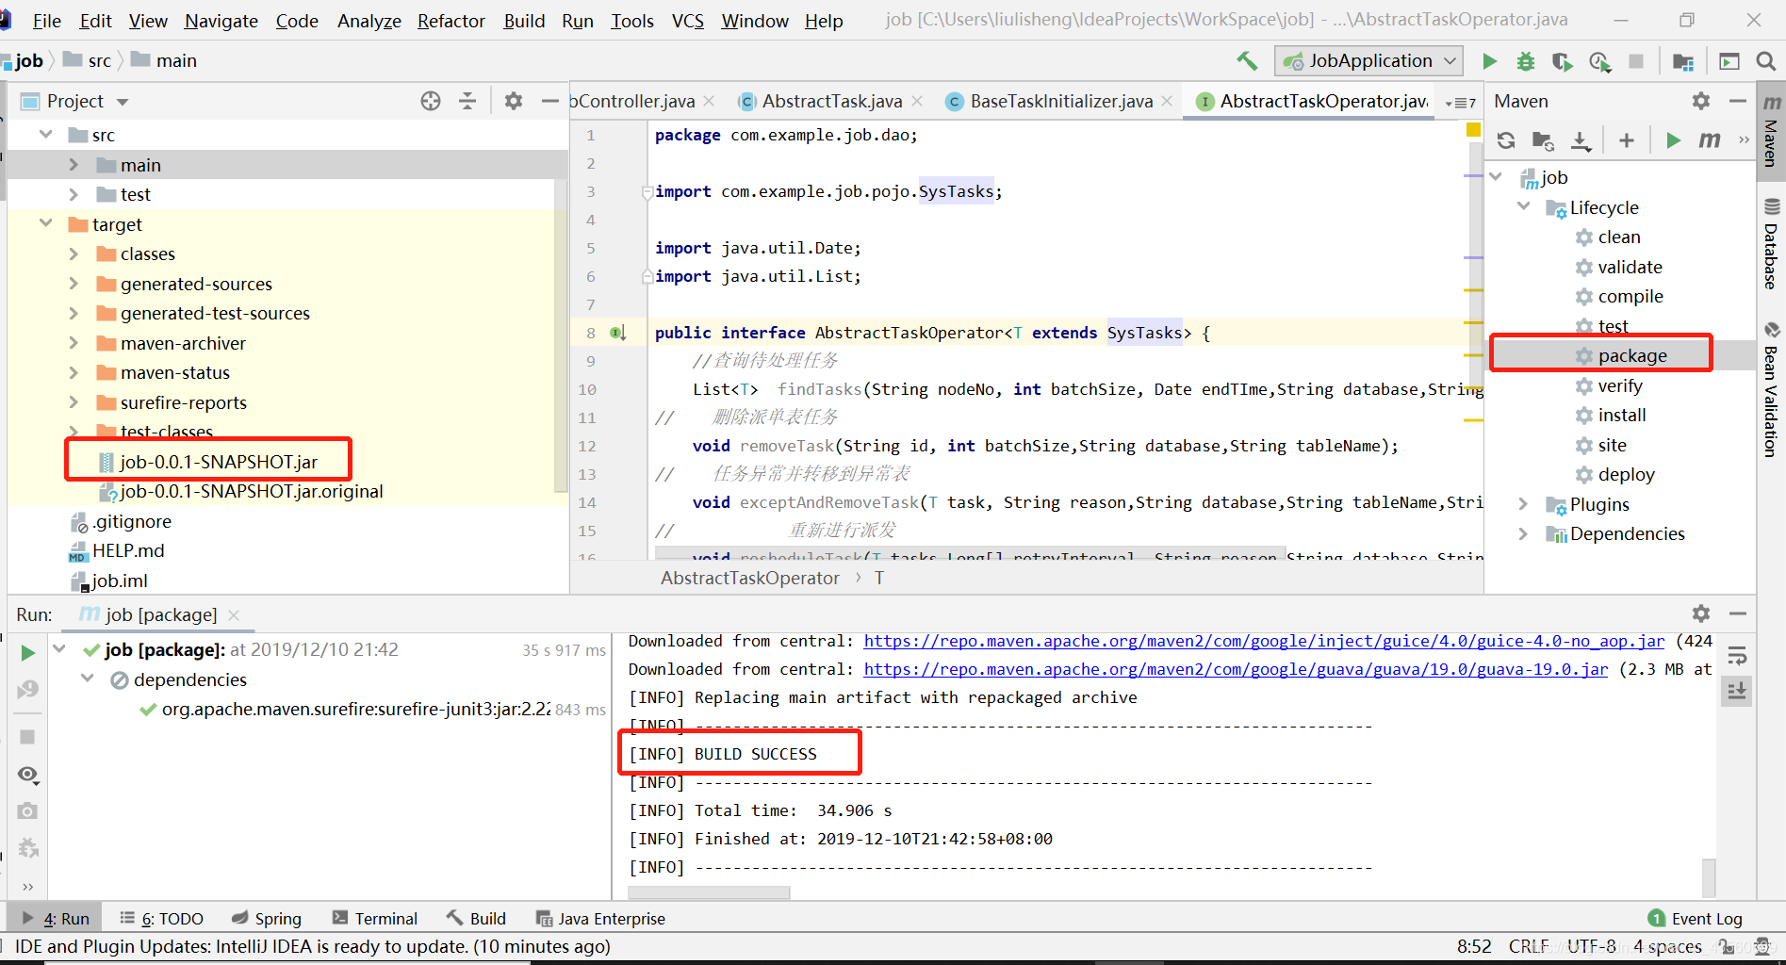The image size is (1786, 965).
Task: Collapse dependencies node in Run tree
Action: click(x=88, y=679)
